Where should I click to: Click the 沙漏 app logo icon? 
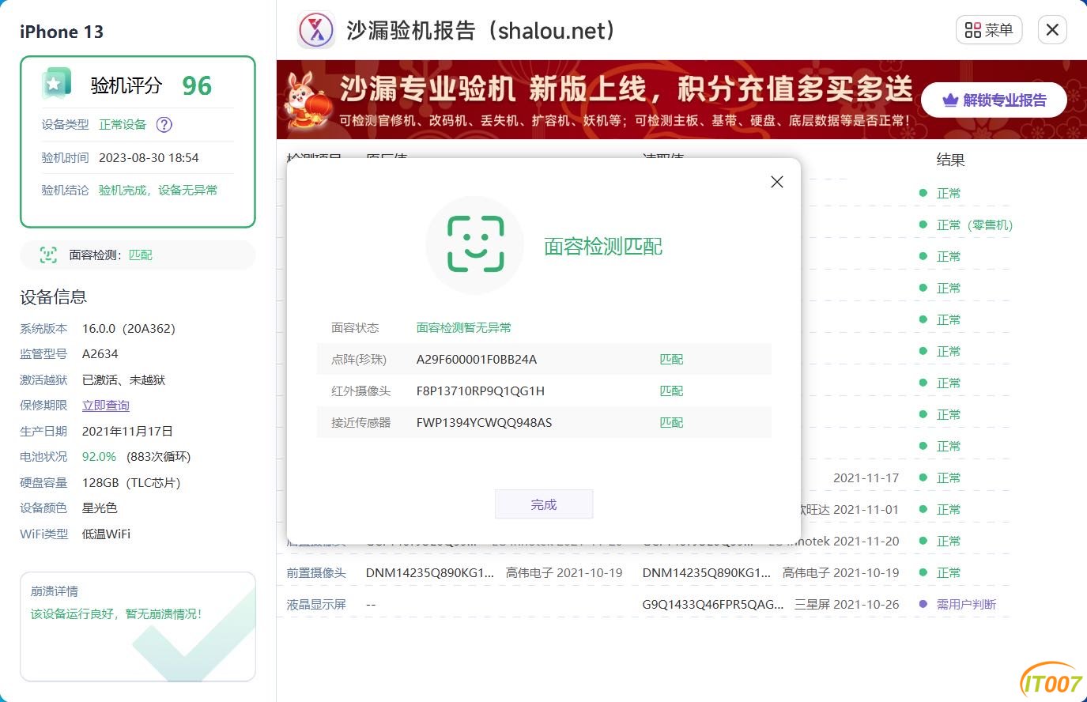tap(316, 31)
